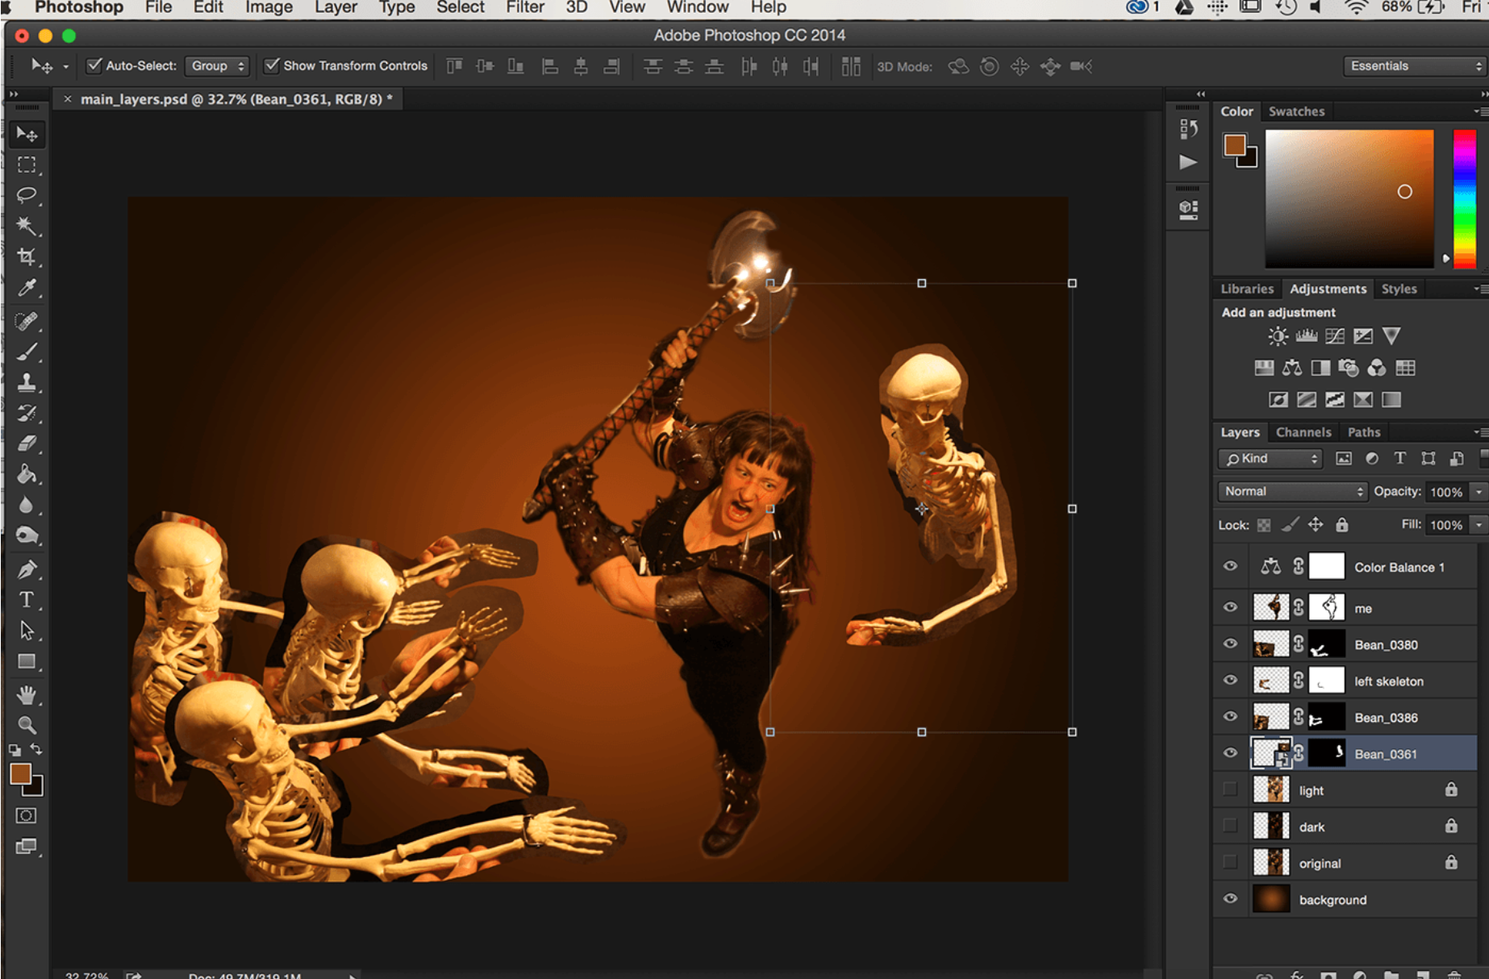Open the Normal blend mode dropdown

click(x=1291, y=491)
